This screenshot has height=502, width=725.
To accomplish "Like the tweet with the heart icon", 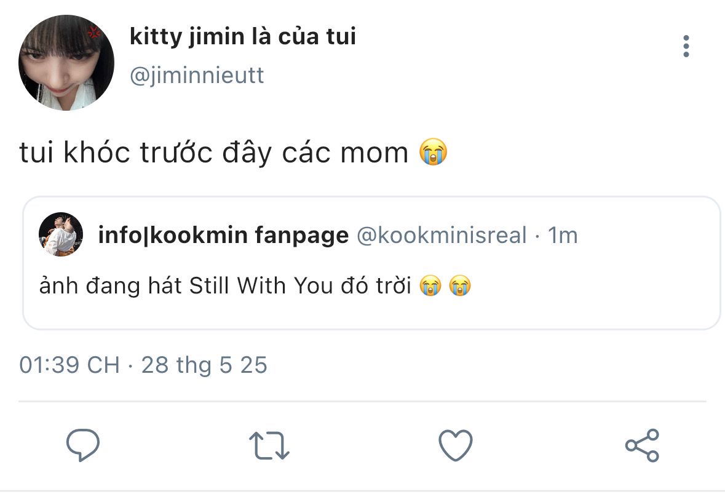I will (x=455, y=445).
